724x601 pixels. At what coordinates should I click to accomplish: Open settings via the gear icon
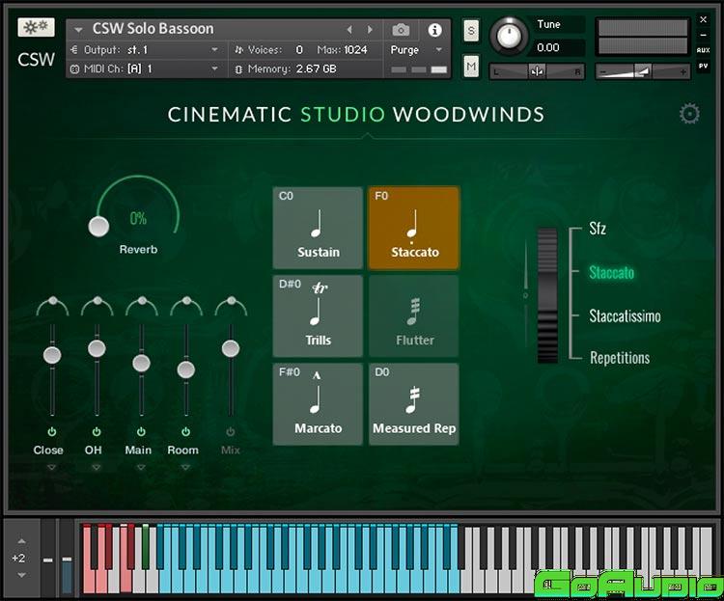tap(689, 115)
